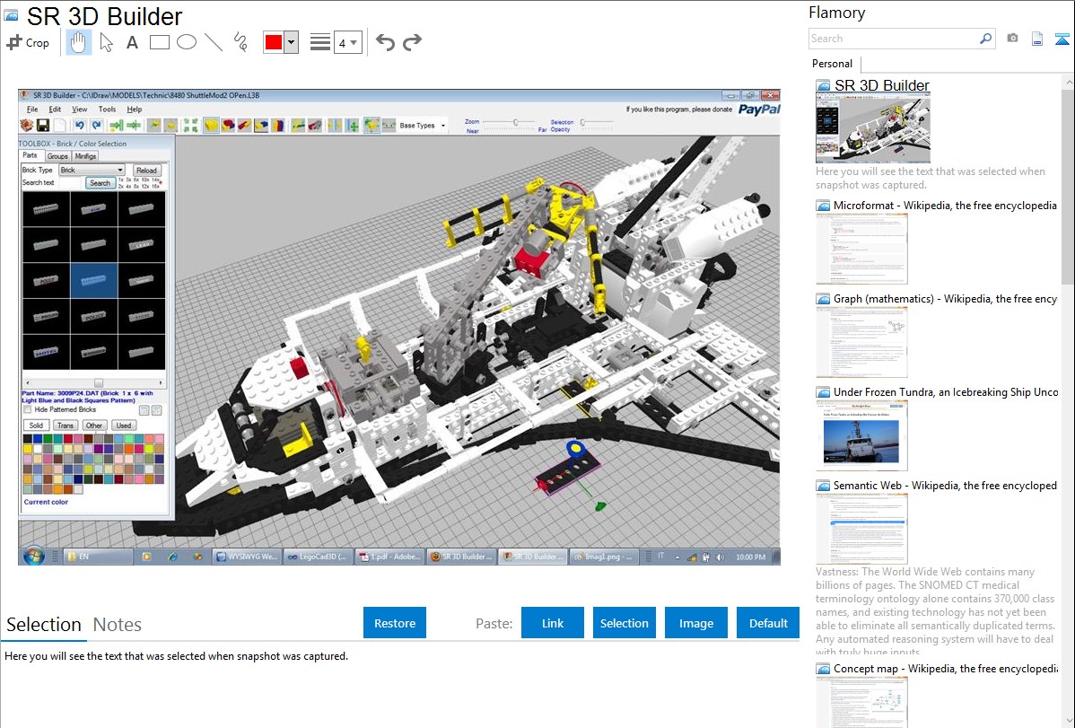1075x728 pixels.
Task: Select the icebreaking ship article thumbnail
Action: (x=861, y=435)
